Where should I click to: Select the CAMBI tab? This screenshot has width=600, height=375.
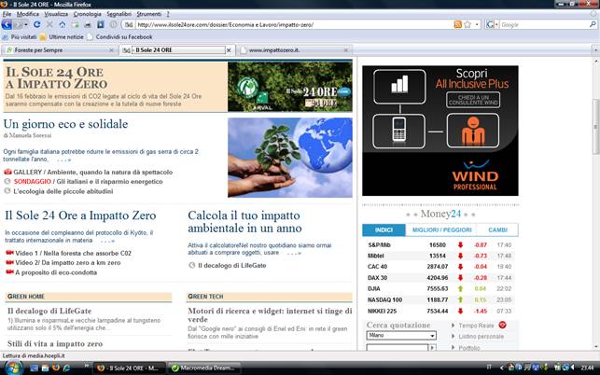tap(497, 230)
